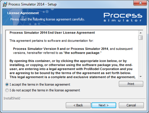This screenshot has height=113, width=149.
Task: Click the license scrollbar up arrow
Action: pos(141,33)
